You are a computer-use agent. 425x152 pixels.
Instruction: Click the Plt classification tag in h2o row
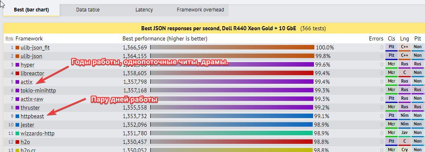tap(392, 142)
